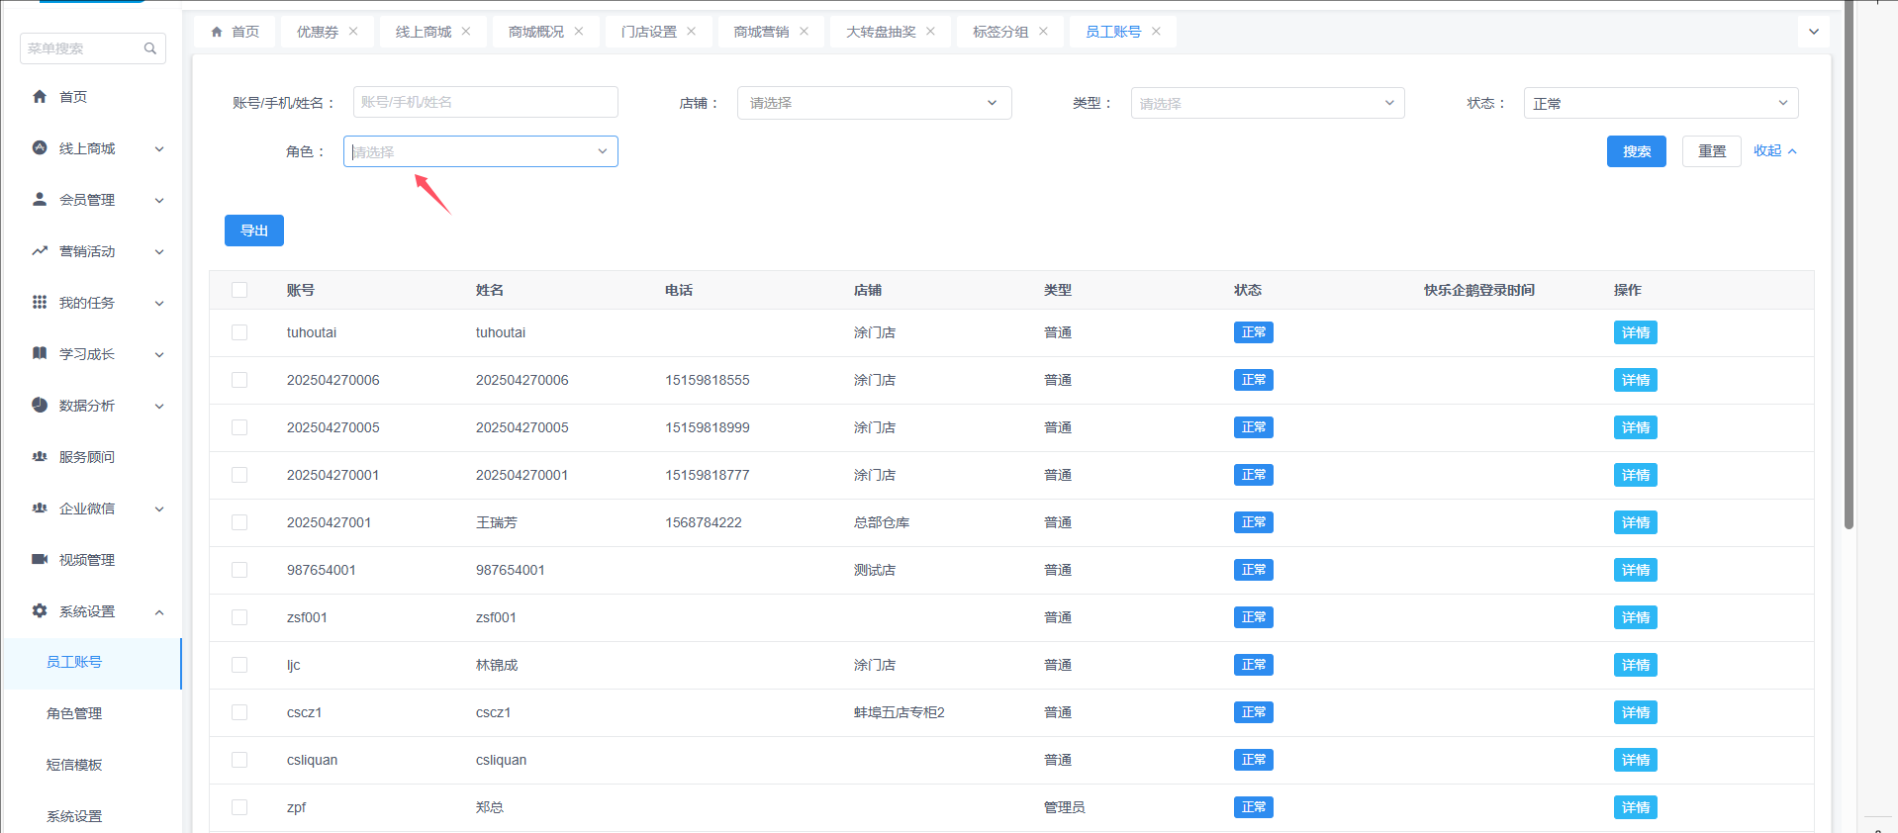The height and width of the screenshot is (833, 1898).
Task: Click the 系统设置 gear icon
Action: point(40,610)
